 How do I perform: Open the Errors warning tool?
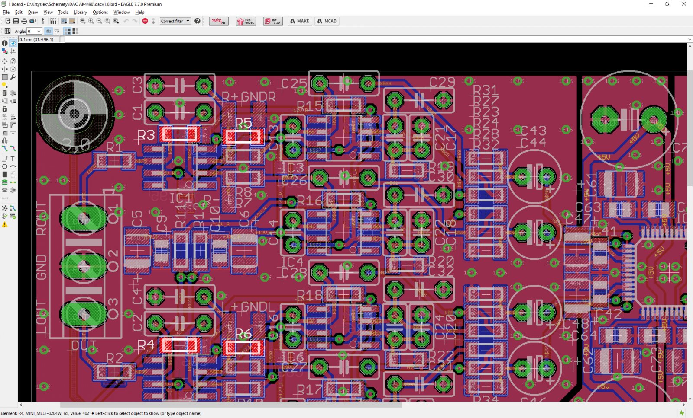[x=4, y=224]
